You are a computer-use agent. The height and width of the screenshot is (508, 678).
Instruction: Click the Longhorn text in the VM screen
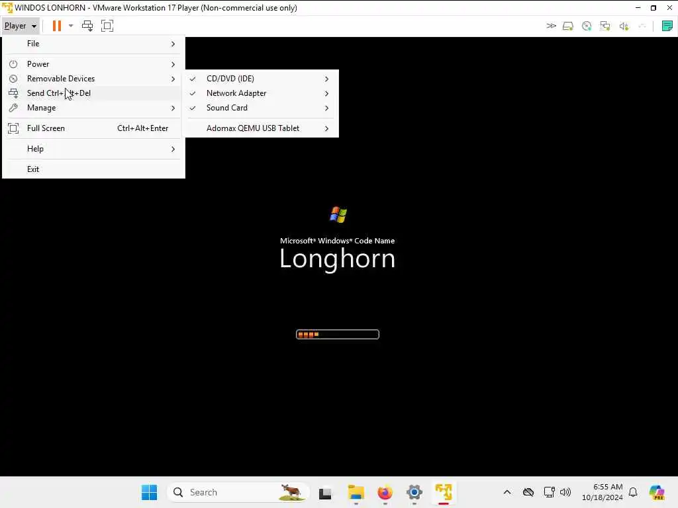[337, 259]
